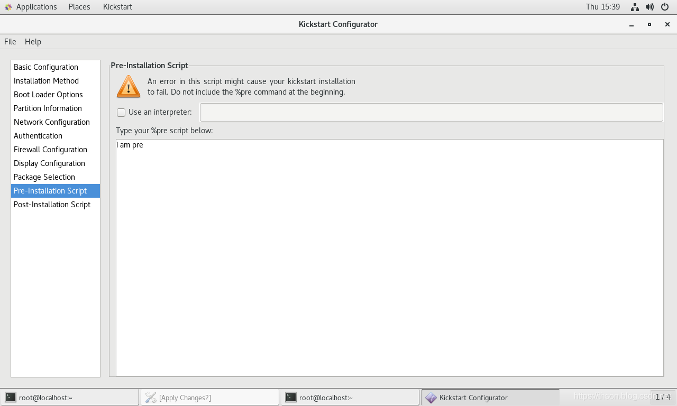677x406 pixels.
Task: Open the Places menu
Action: (79, 7)
